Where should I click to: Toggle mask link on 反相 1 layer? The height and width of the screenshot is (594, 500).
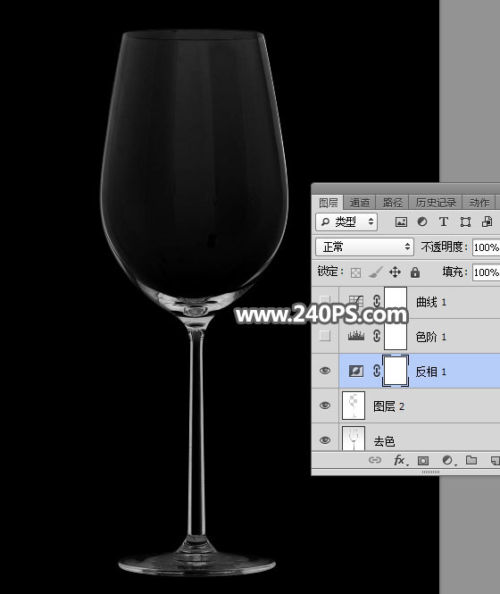click(376, 371)
